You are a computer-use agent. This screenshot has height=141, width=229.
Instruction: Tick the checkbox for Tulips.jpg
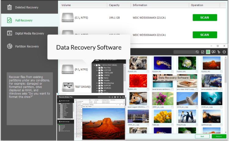coord(172,125)
